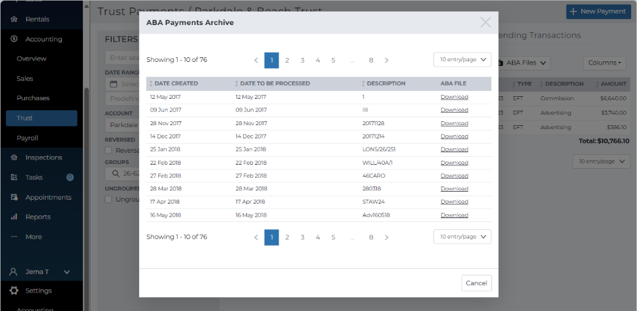
Task: Download ABA file for 46CARO
Action: (x=454, y=176)
